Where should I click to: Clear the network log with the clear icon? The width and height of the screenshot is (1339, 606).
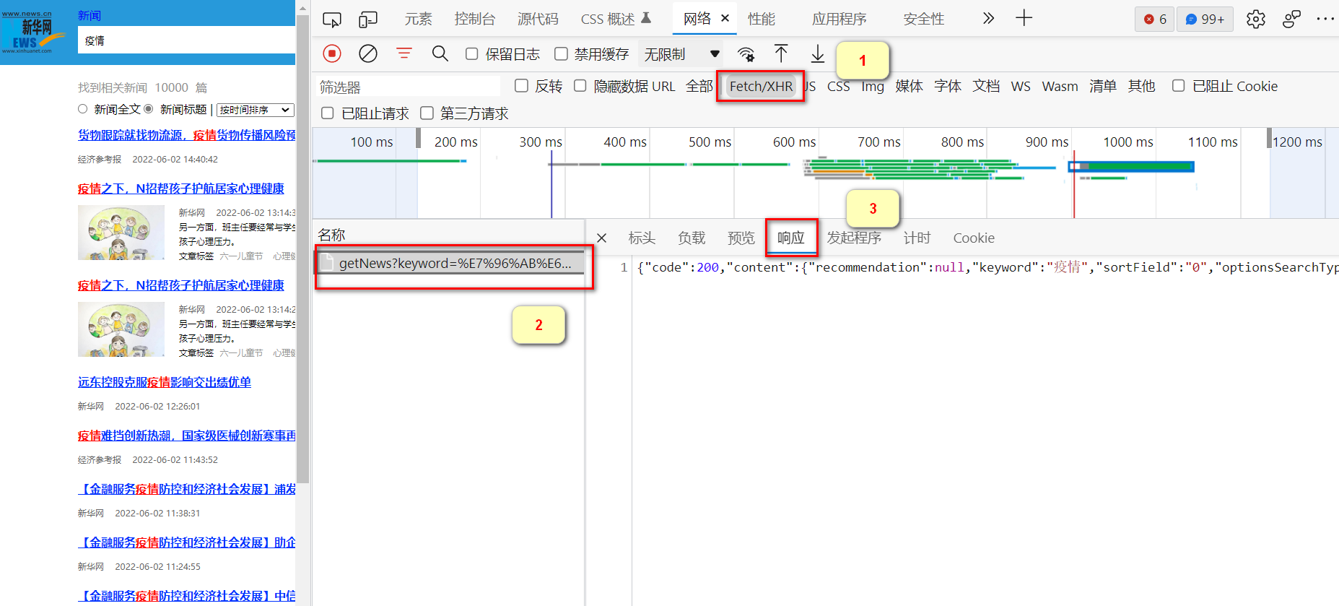(x=368, y=53)
